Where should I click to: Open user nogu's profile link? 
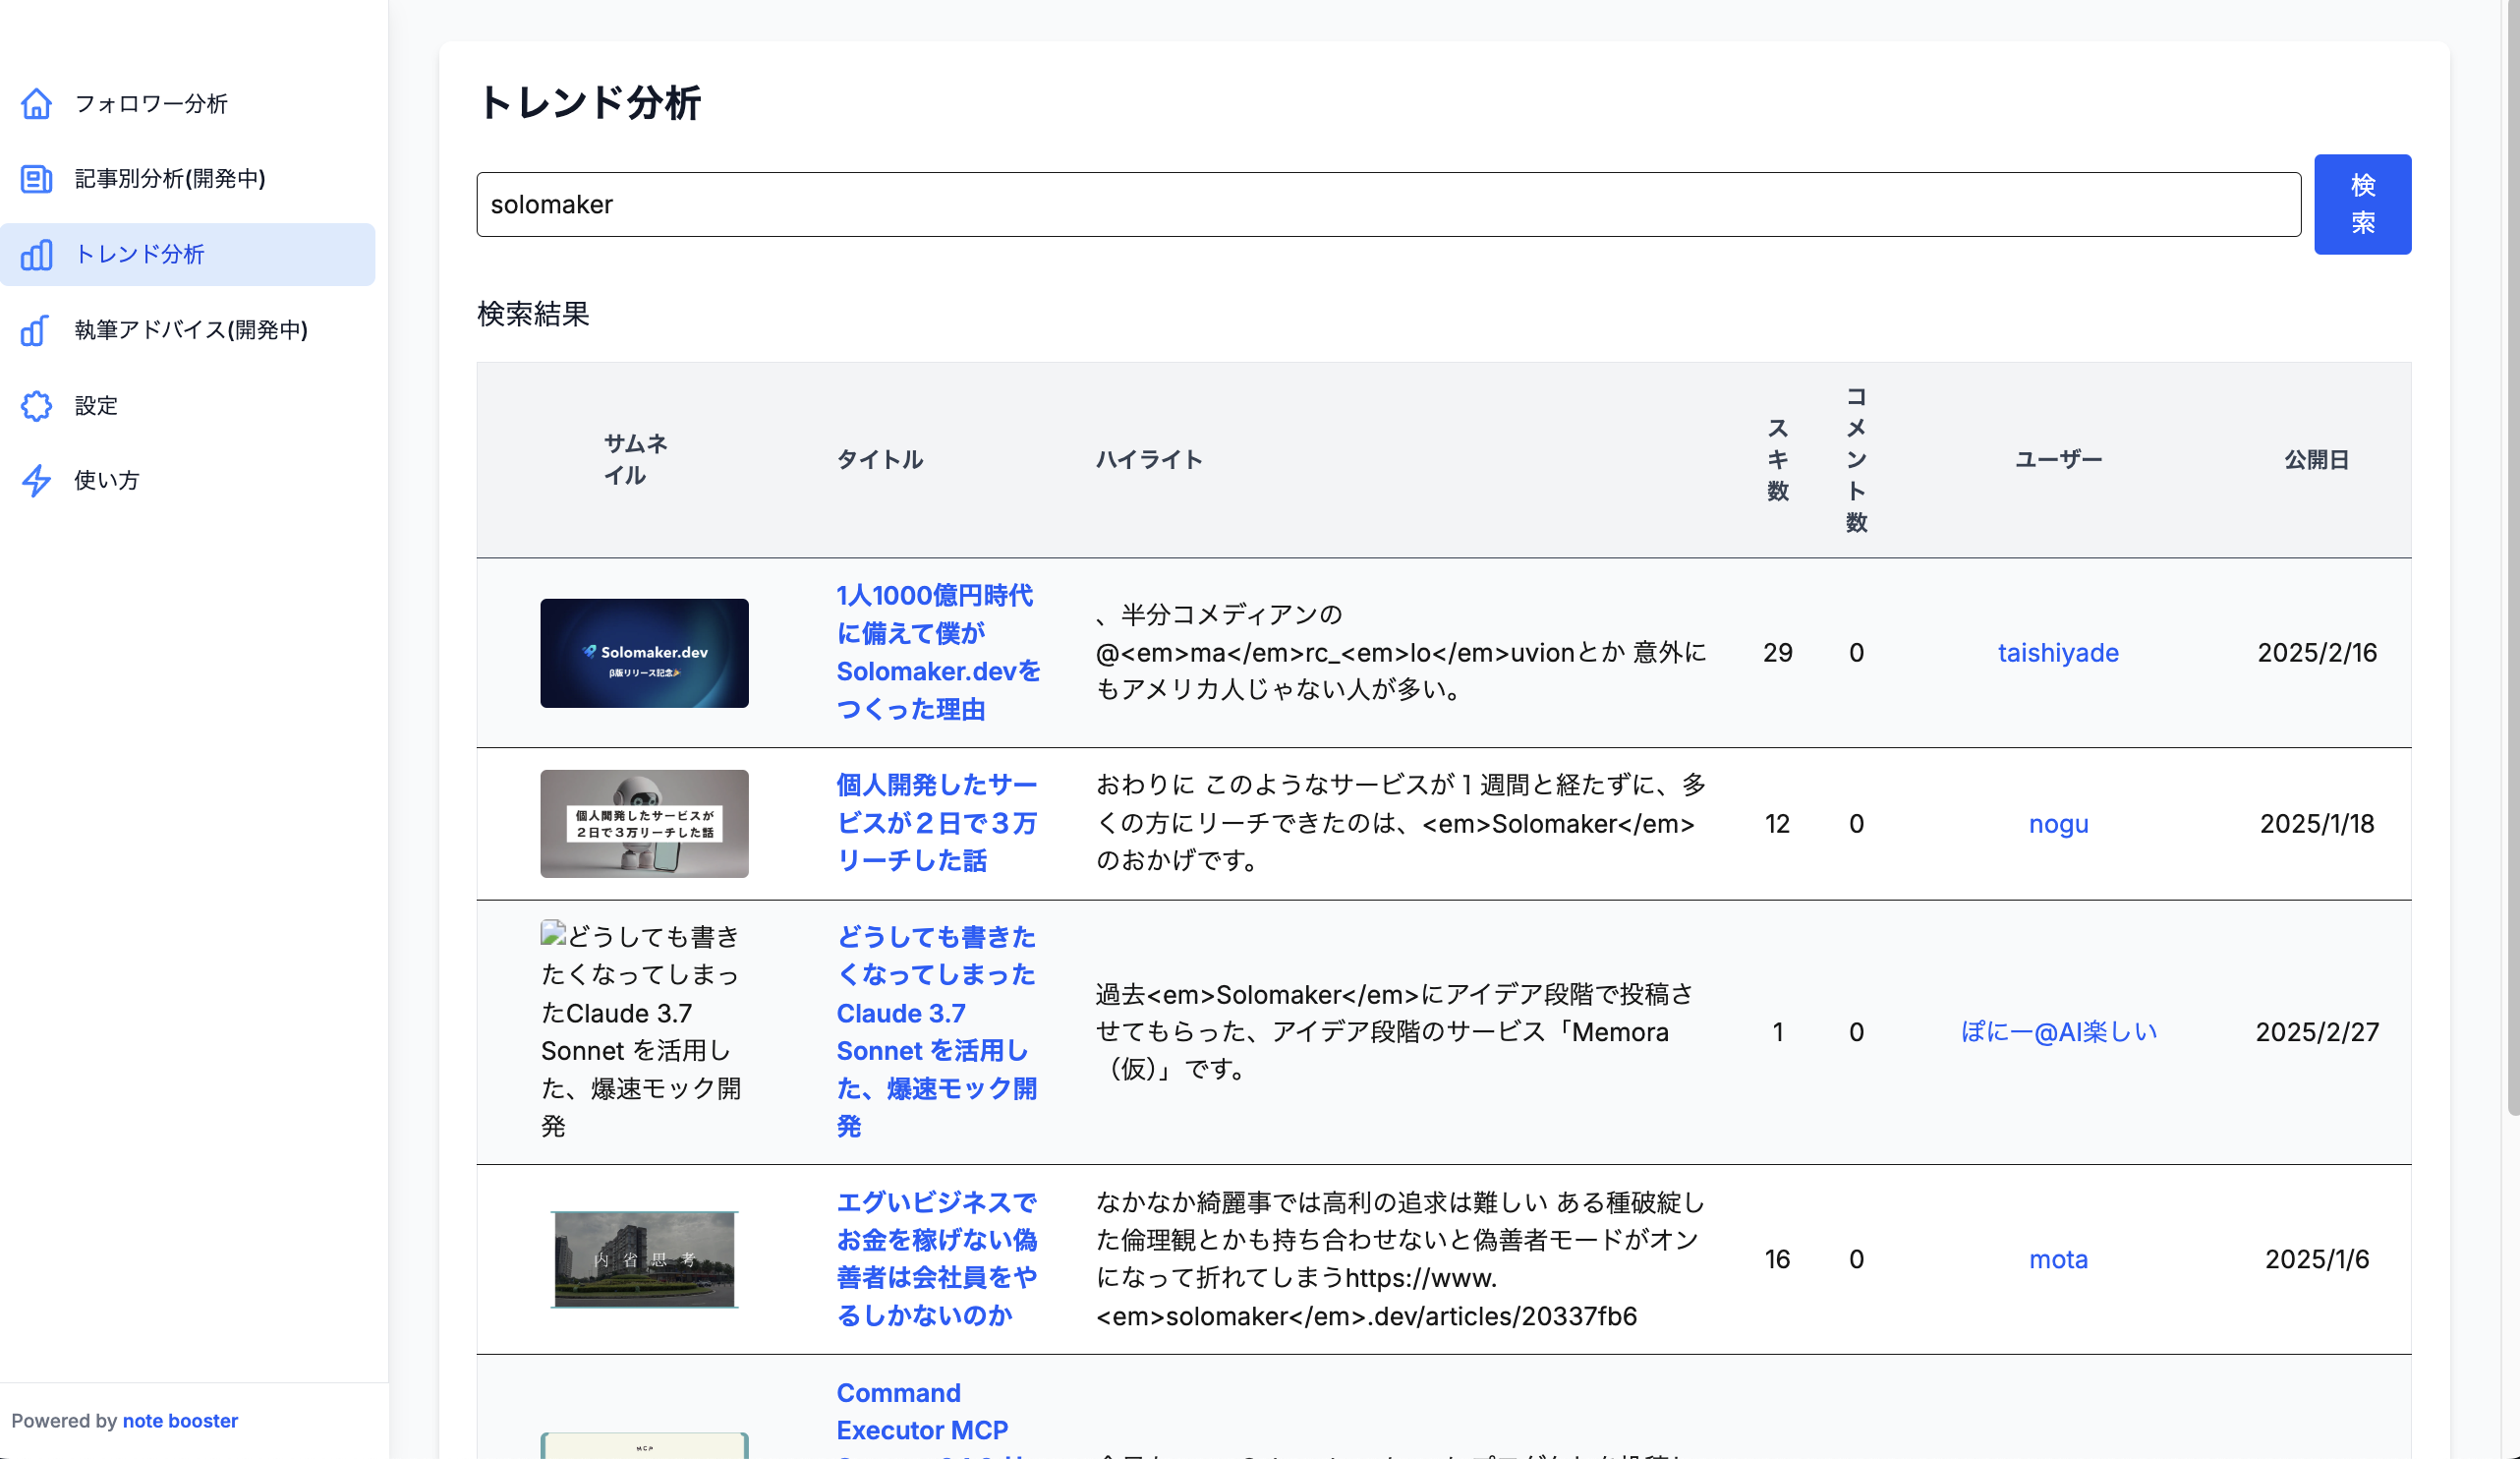pyautogui.click(x=2057, y=823)
